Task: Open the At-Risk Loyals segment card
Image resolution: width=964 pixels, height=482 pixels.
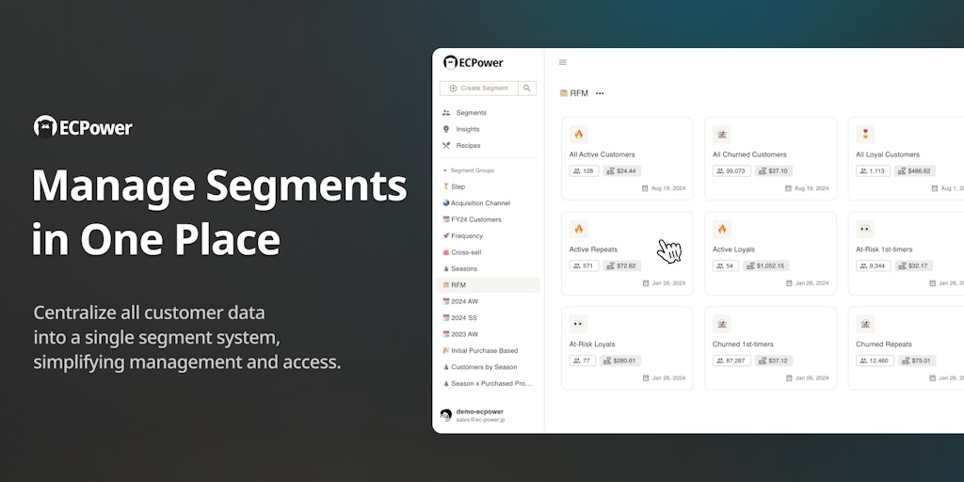Action: [627, 348]
